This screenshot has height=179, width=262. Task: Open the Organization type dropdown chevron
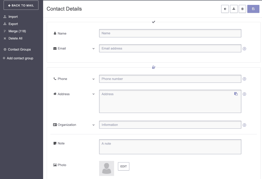(x=93, y=125)
